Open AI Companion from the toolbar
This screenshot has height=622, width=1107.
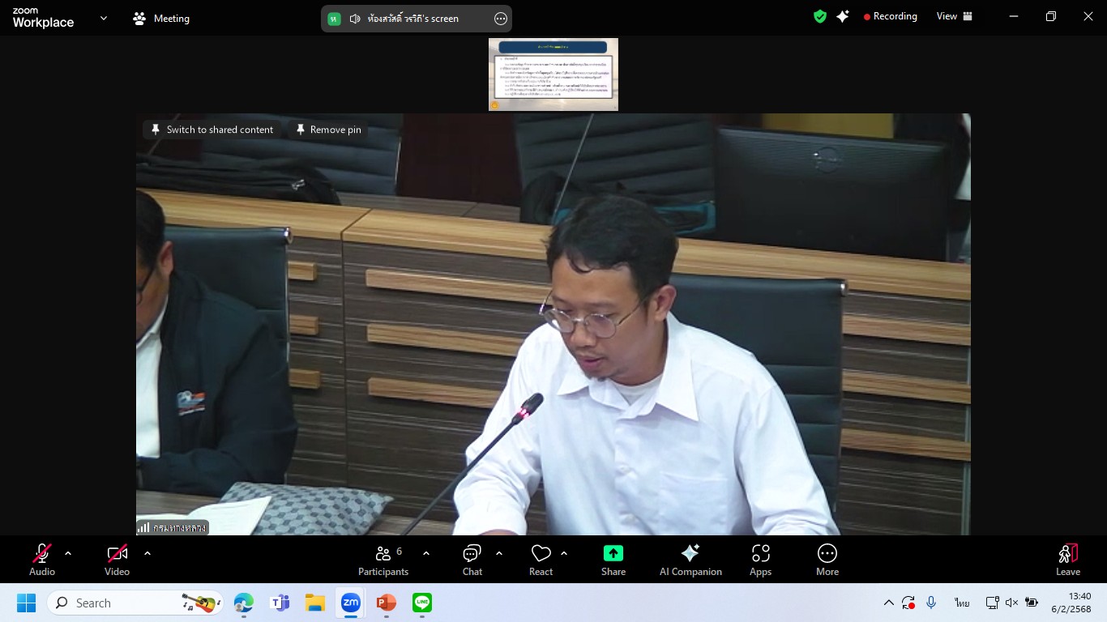pyautogui.click(x=690, y=560)
